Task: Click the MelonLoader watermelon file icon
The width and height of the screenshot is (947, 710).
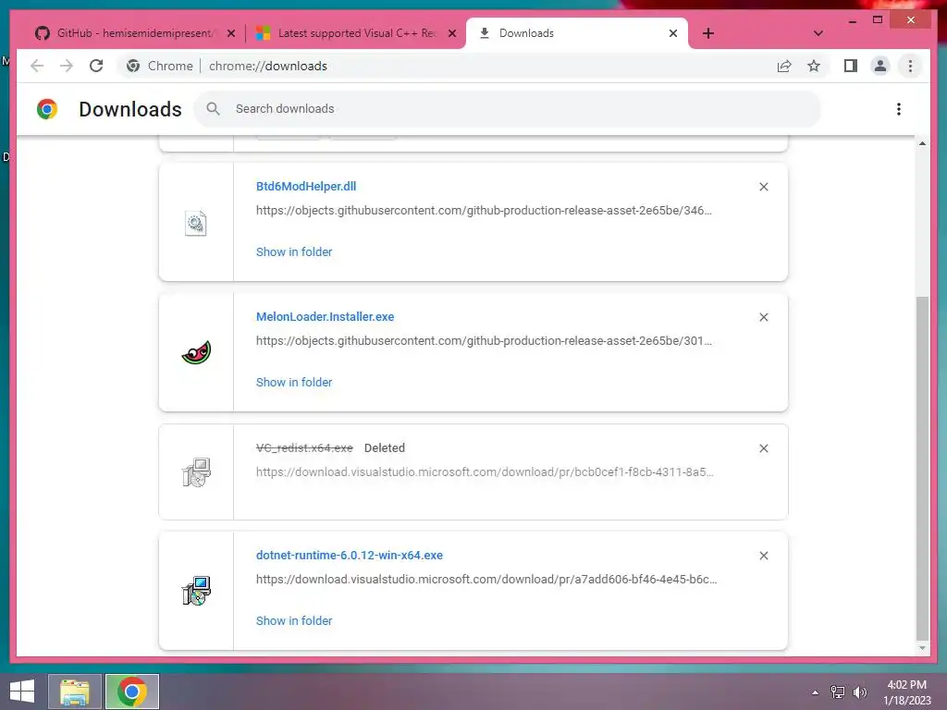Action: [x=196, y=352]
